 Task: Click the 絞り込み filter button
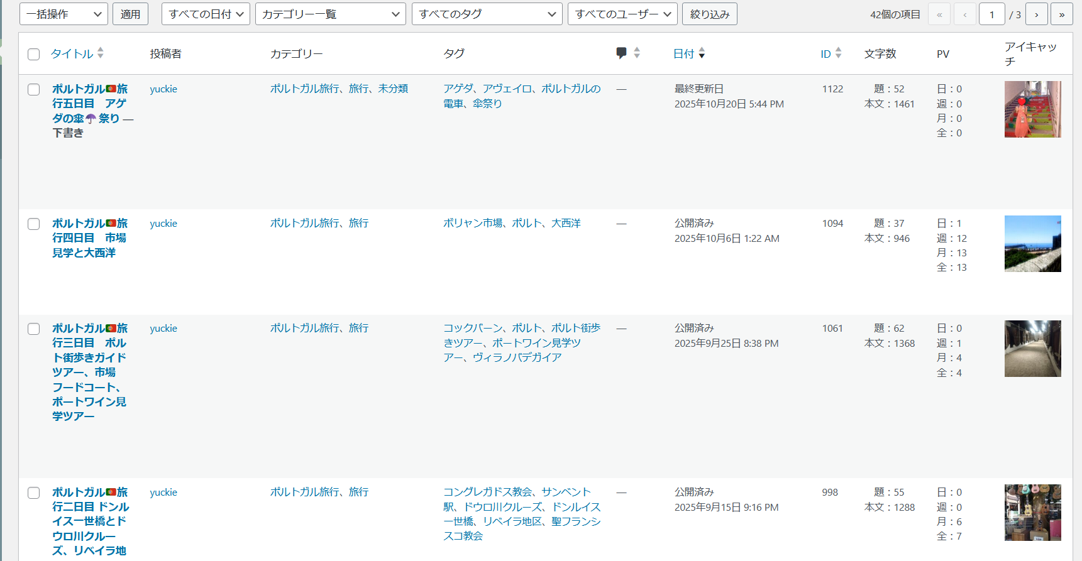pyautogui.click(x=709, y=14)
